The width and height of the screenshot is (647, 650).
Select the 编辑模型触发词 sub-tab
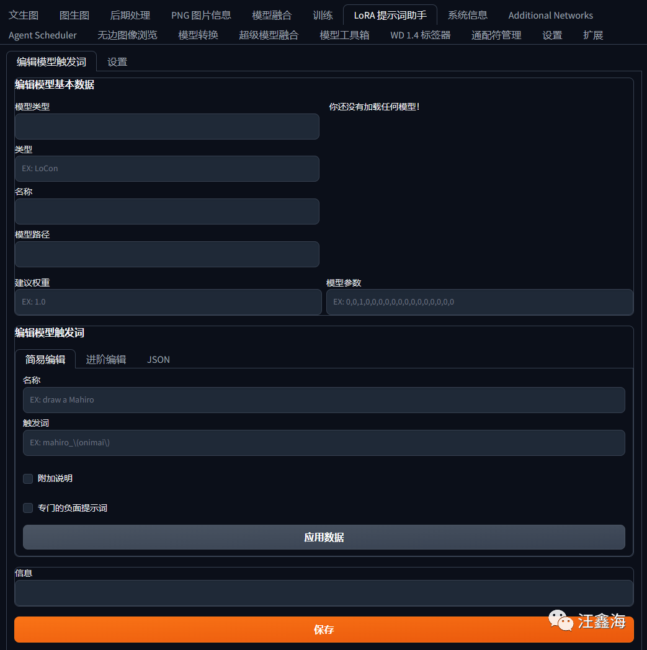(51, 62)
